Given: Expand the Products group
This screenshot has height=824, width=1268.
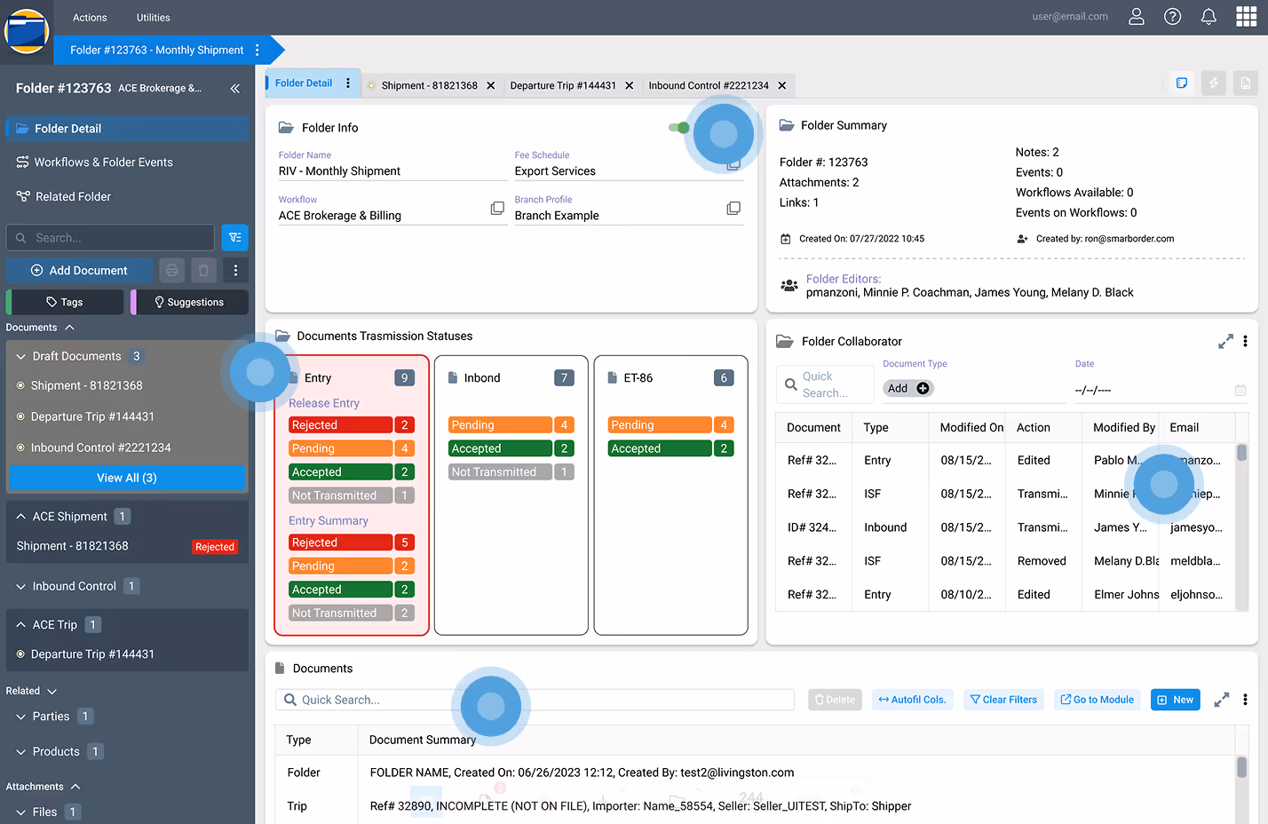Looking at the screenshot, I should [x=20, y=752].
